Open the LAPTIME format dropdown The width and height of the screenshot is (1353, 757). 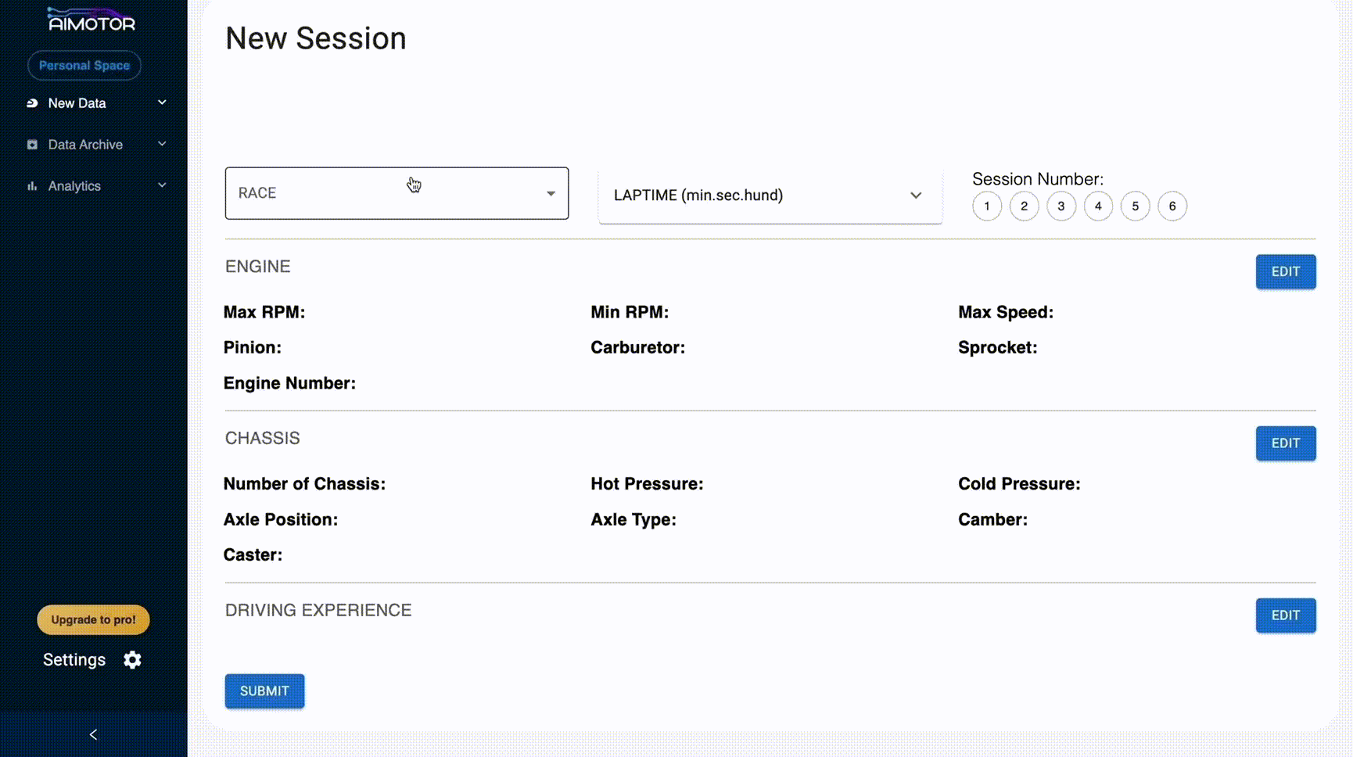(769, 196)
